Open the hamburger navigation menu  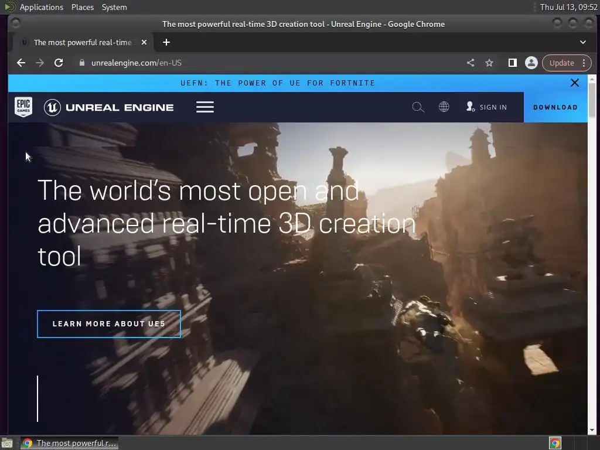[205, 107]
